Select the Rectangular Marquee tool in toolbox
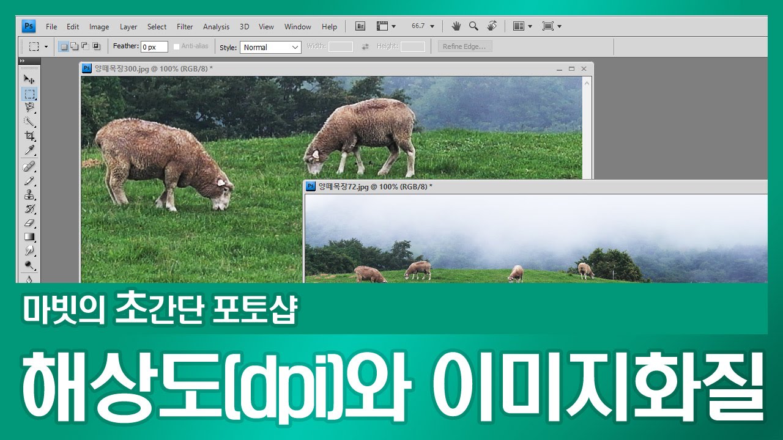The image size is (783, 440). click(x=29, y=94)
